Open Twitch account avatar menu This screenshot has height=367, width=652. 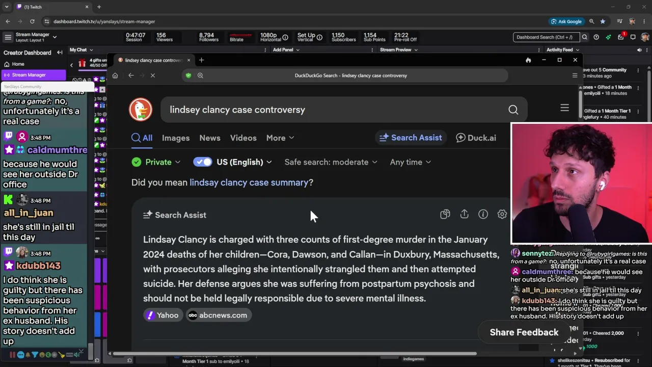645,37
